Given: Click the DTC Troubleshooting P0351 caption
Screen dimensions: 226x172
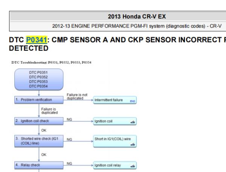Looking at the screenshot, I should pos(51,63).
